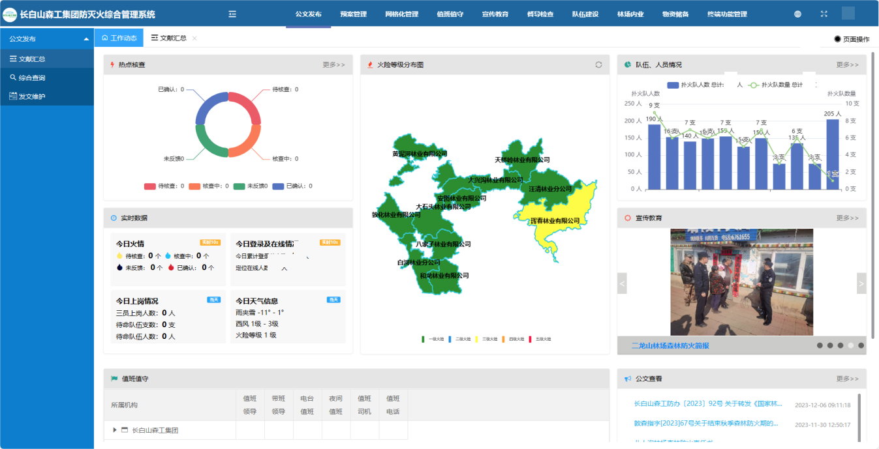Viewport: 879px width, 449px height.
Task: Open 发文维护 in the sidebar
Action: click(x=47, y=96)
